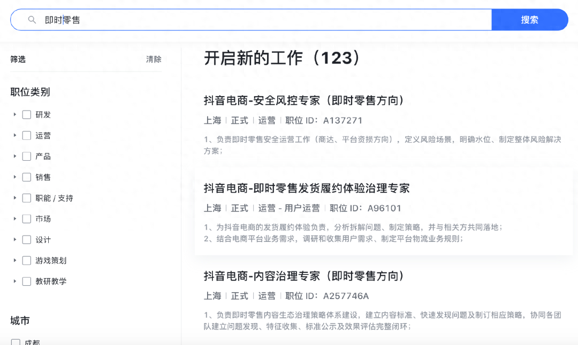Tick the 研发 category checkbox
Image resolution: width=578 pixels, height=345 pixels.
coord(27,115)
